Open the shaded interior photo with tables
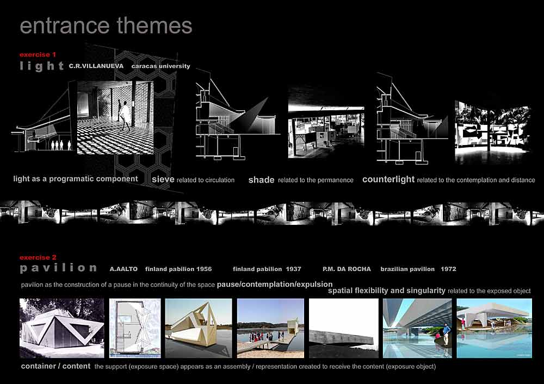Screen dimensions: 544x384 click(x=325, y=122)
